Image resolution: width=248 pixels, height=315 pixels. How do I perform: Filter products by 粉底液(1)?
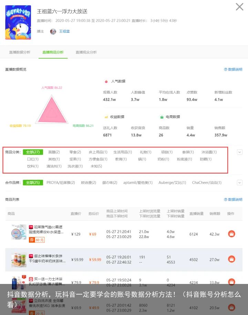pyautogui.click(x=184, y=159)
